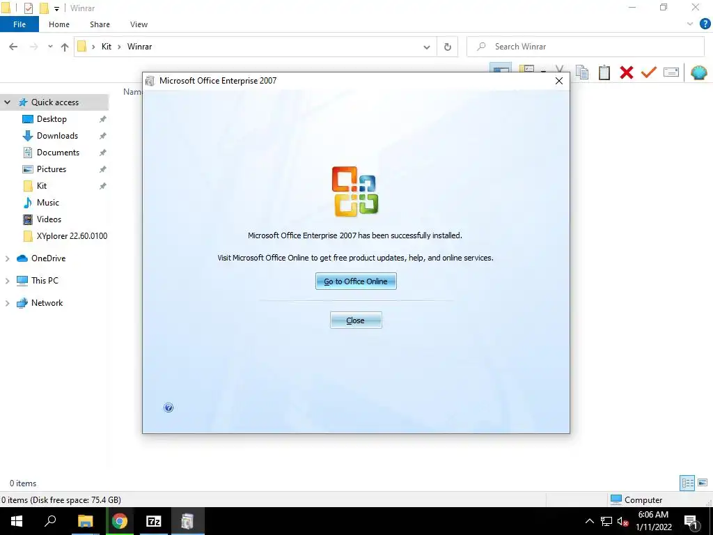Select OneDrive in navigation pane
This screenshot has width=713, height=535.
pyautogui.click(x=48, y=258)
